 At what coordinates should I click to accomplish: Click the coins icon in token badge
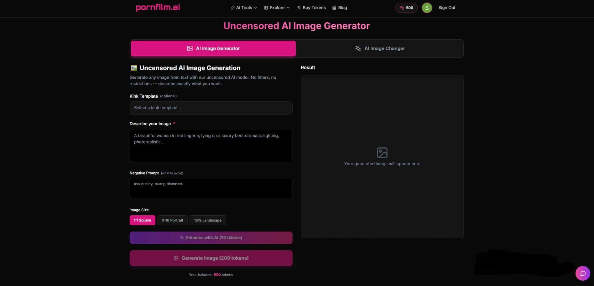pyautogui.click(x=402, y=8)
